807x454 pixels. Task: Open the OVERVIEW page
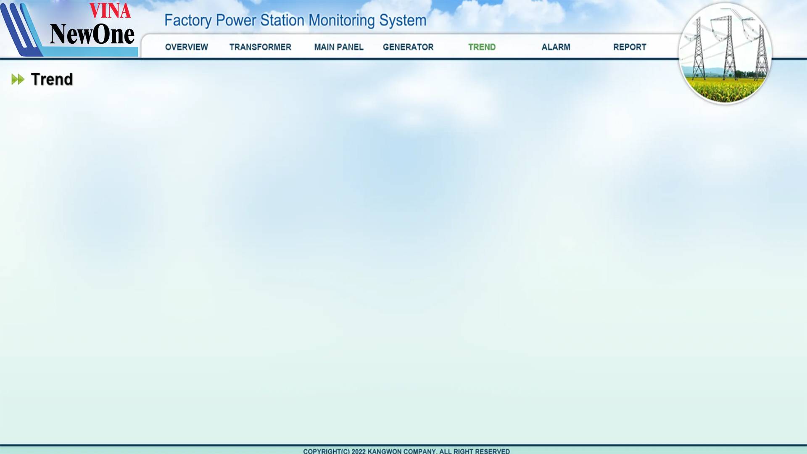point(186,47)
